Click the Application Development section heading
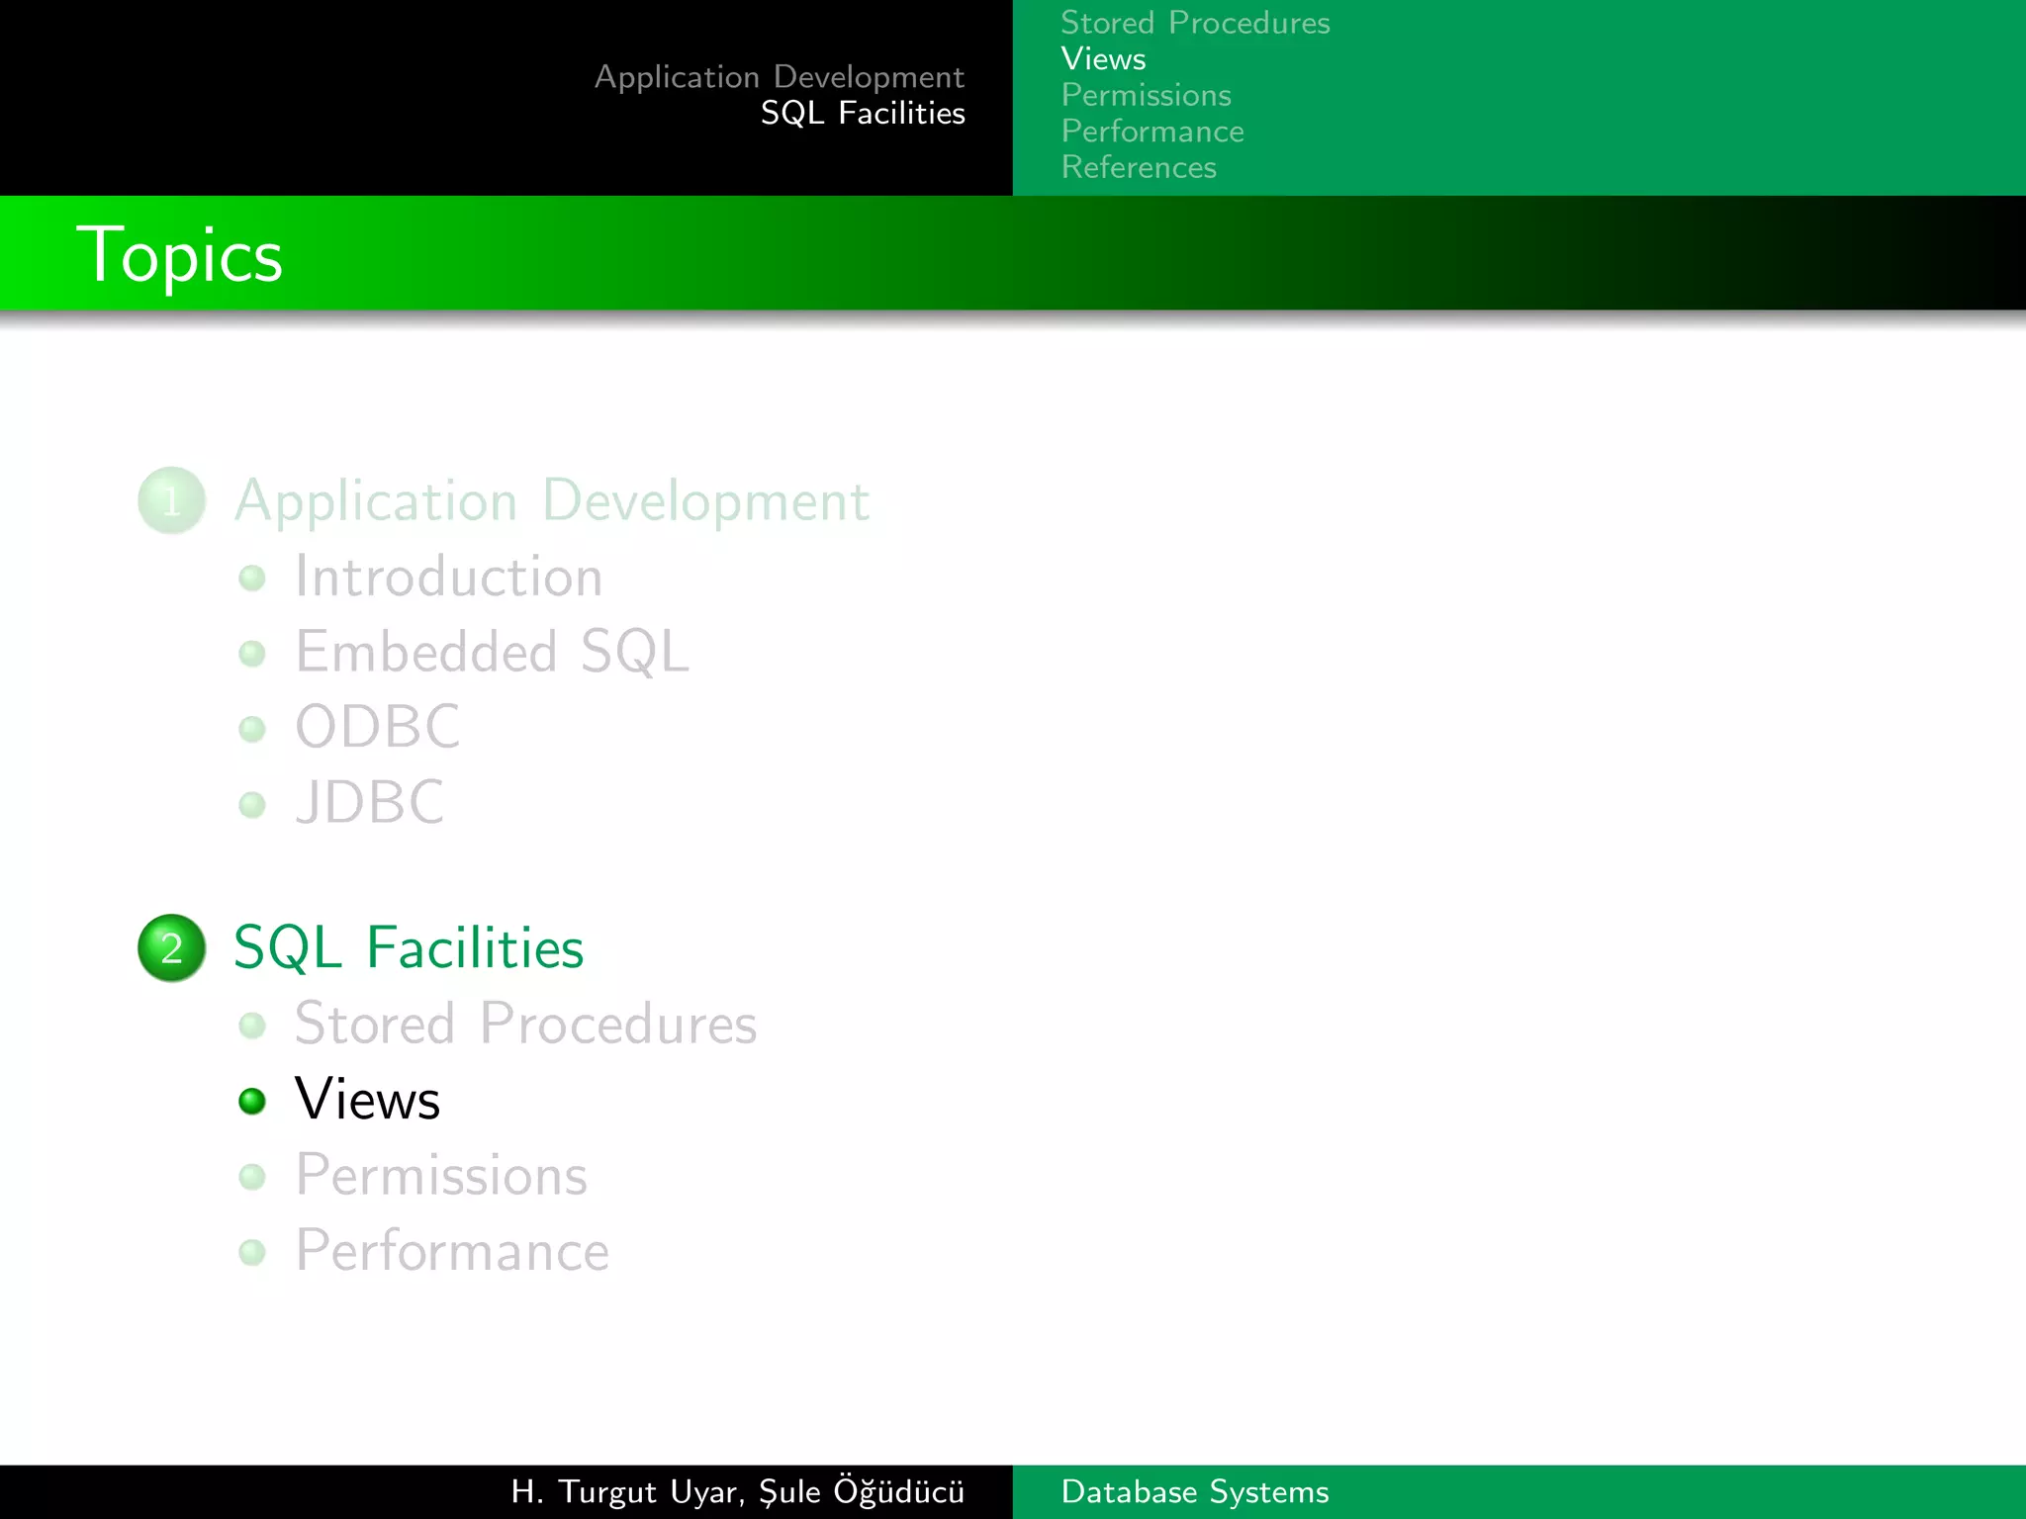Viewport: 2026px width, 1519px height. click(551, 500)
